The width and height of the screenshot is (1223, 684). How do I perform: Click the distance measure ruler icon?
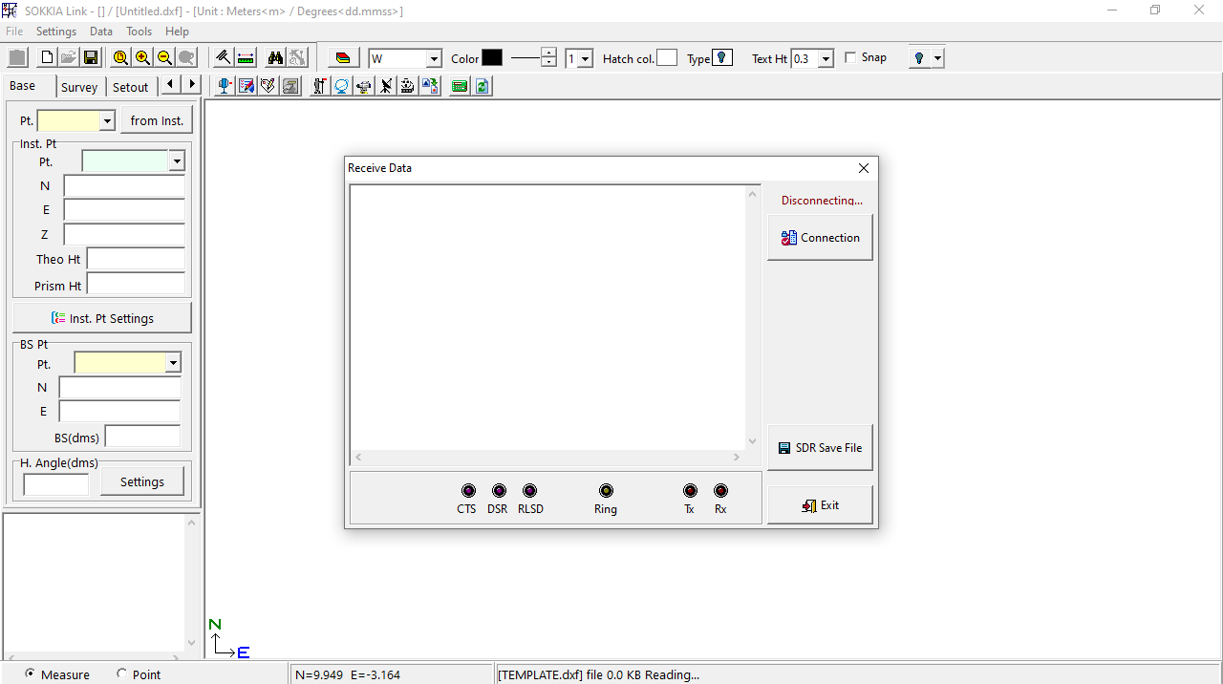(246, 57)
